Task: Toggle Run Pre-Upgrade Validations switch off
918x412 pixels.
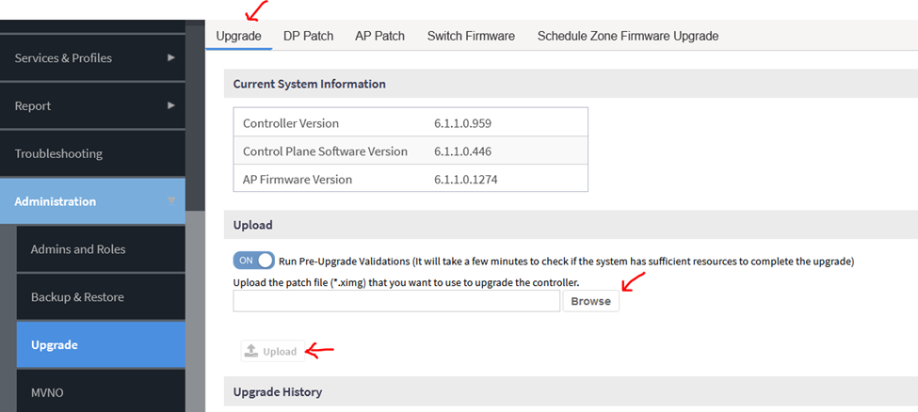Action: (253, 261)
